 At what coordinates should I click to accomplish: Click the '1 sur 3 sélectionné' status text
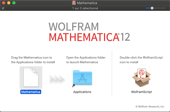click(x=85, y=8)
